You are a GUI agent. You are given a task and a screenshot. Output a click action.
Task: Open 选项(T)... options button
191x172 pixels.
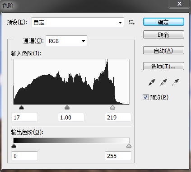(163, 66)
